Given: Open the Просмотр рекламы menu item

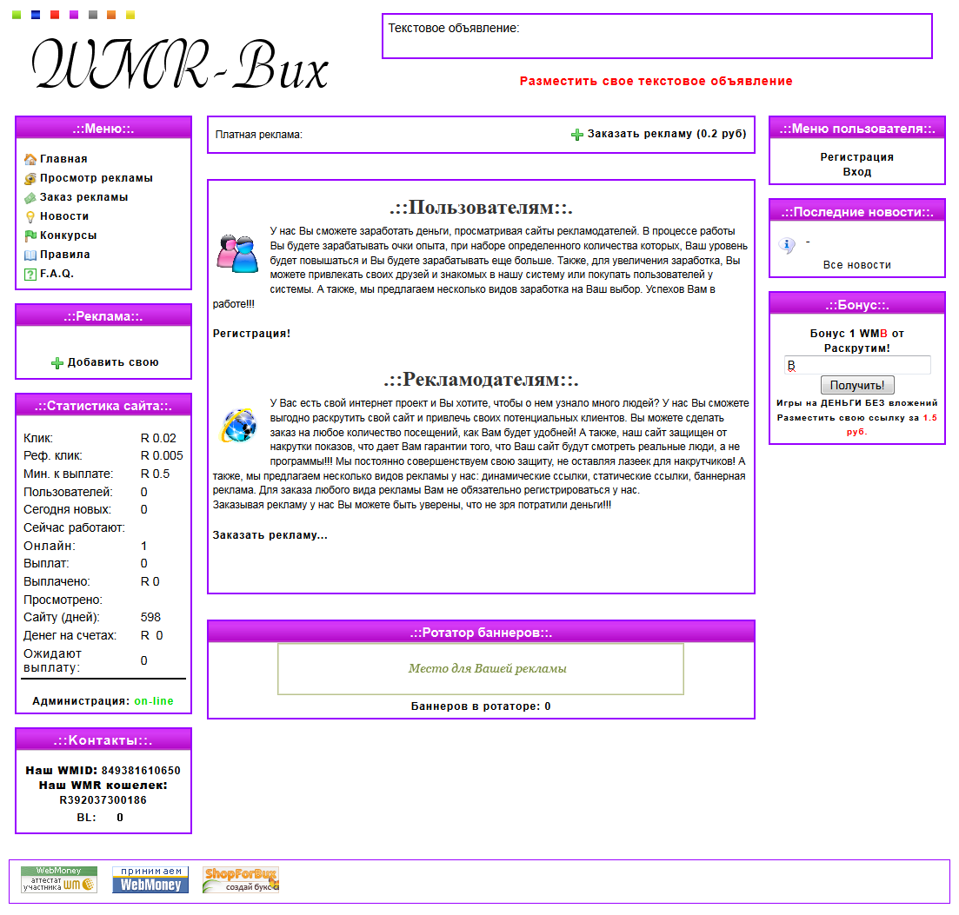Looking at the screenshot, I should tap(96, 178).
